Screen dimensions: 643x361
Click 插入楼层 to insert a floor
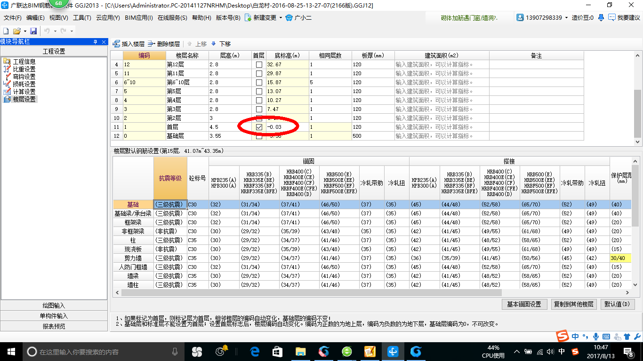coord(129,44)
